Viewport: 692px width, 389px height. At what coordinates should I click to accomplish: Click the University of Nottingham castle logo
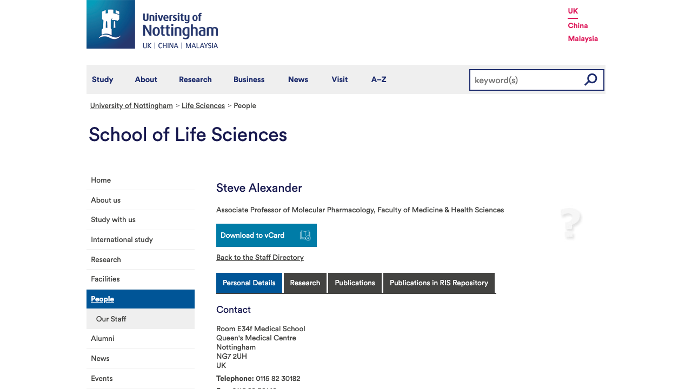[111, 24]
